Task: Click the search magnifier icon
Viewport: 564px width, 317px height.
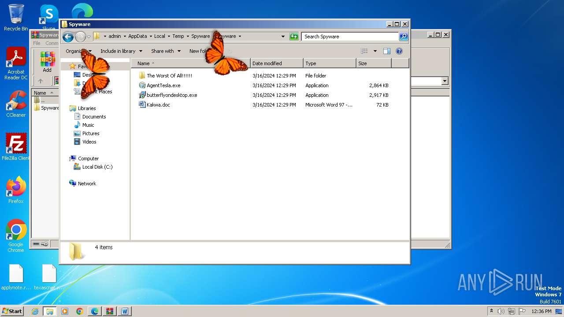Action: (404, 37)
